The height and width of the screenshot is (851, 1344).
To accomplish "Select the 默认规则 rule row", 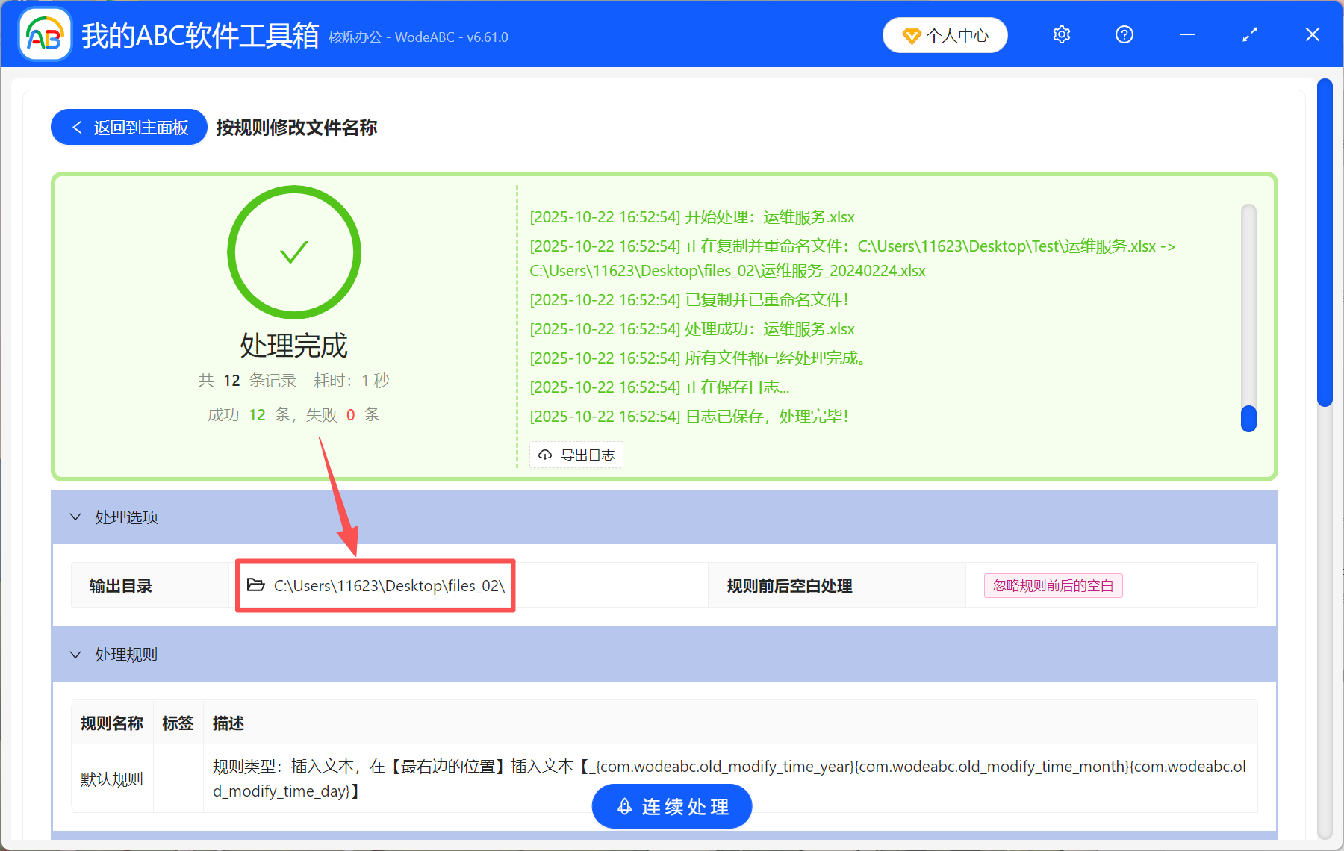I will (x=111, y=778).
